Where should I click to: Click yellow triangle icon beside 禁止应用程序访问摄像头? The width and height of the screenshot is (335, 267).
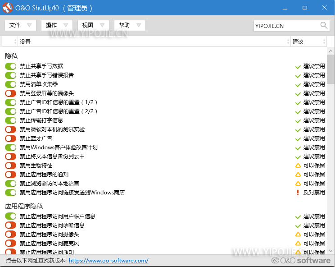(298, 235)
